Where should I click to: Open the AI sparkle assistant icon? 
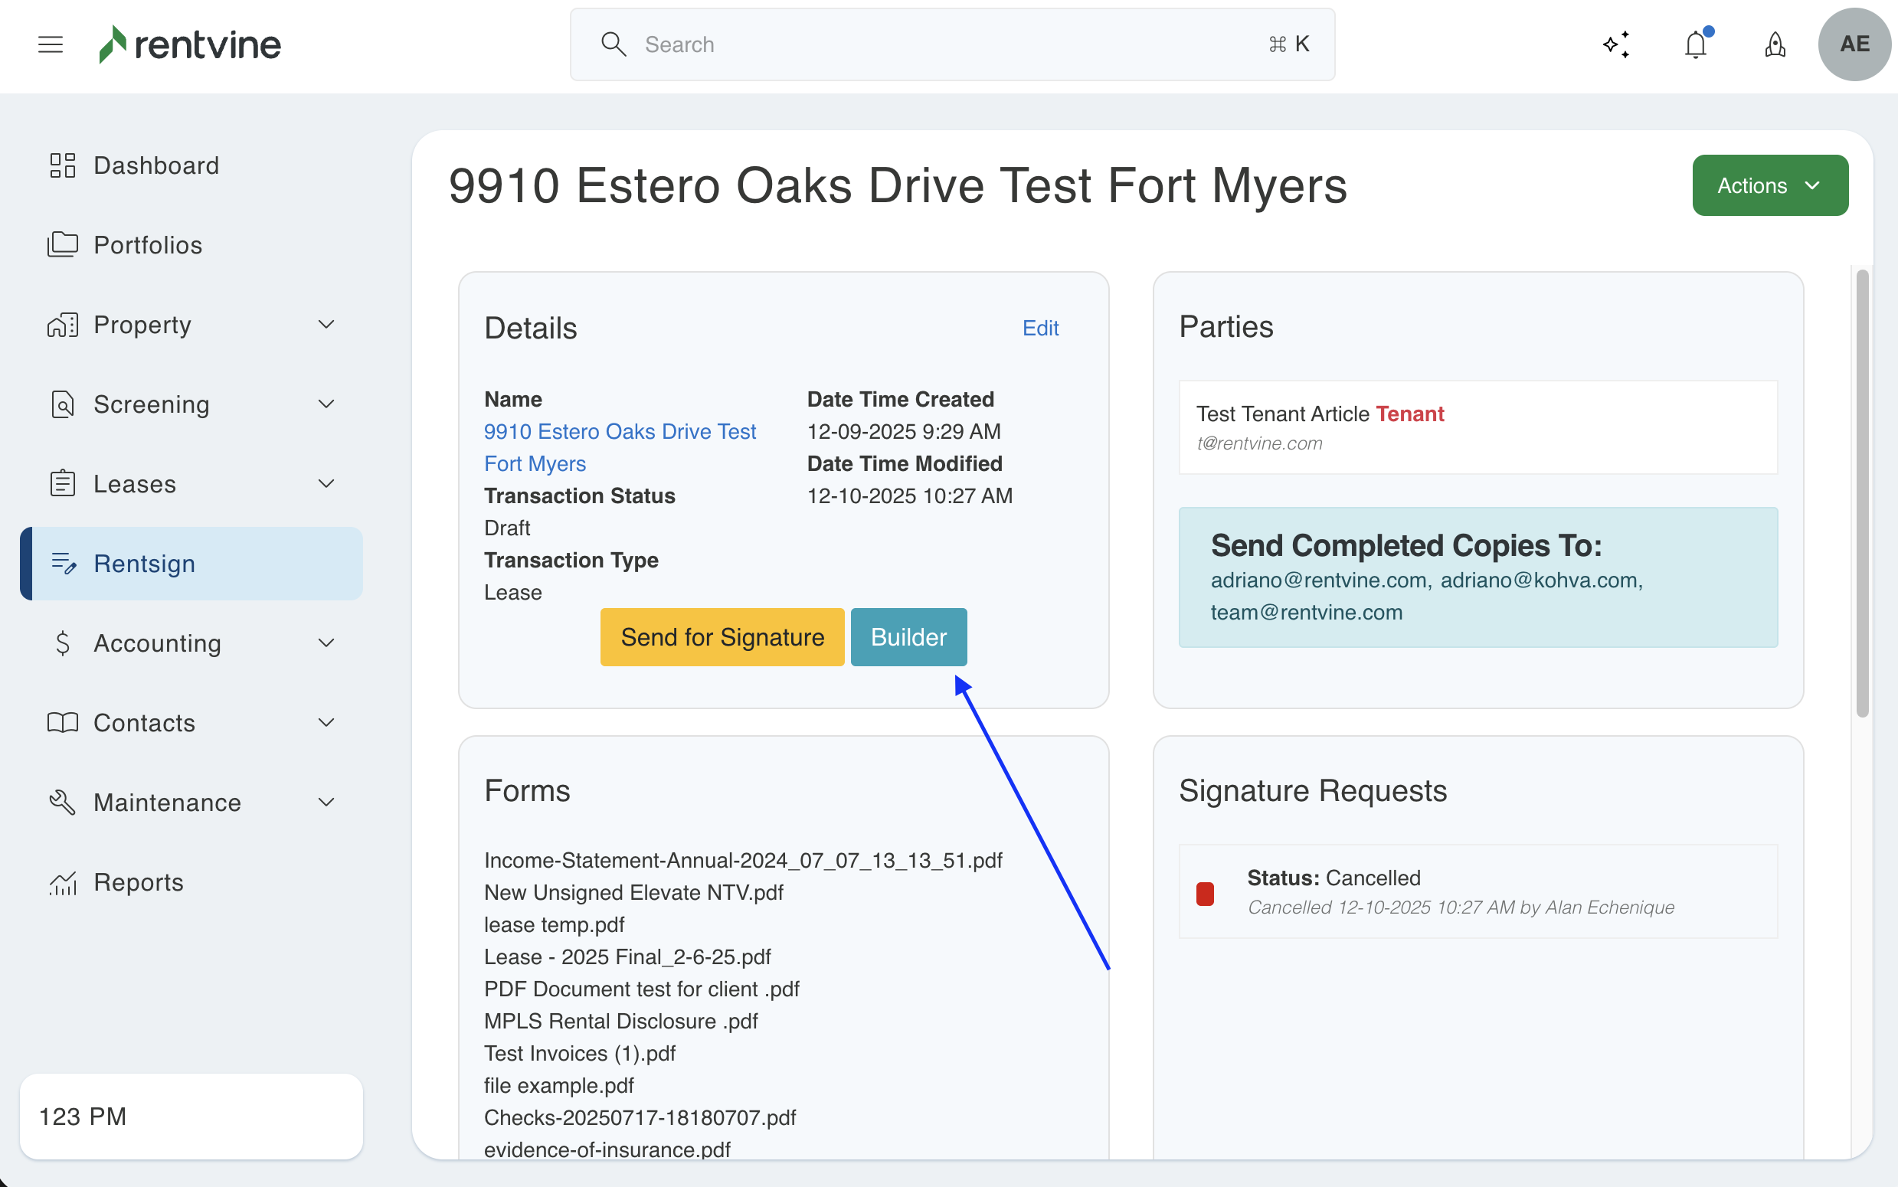tap(1615, 44)
